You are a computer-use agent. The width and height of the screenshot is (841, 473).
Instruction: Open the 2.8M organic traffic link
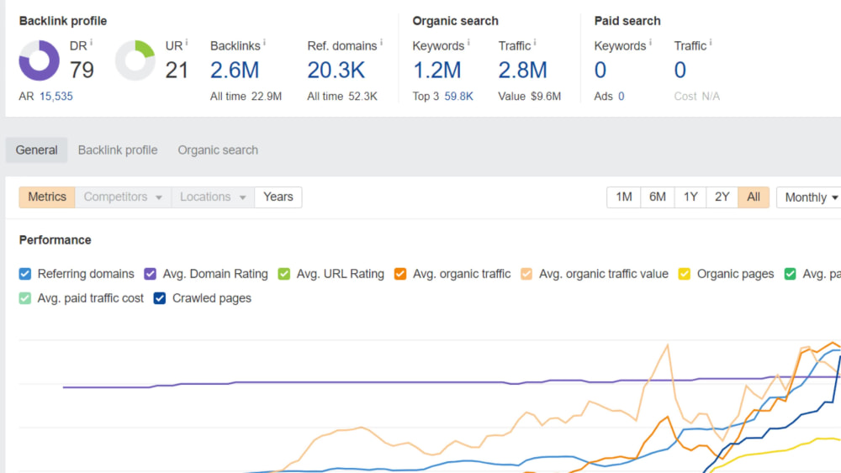522,71
